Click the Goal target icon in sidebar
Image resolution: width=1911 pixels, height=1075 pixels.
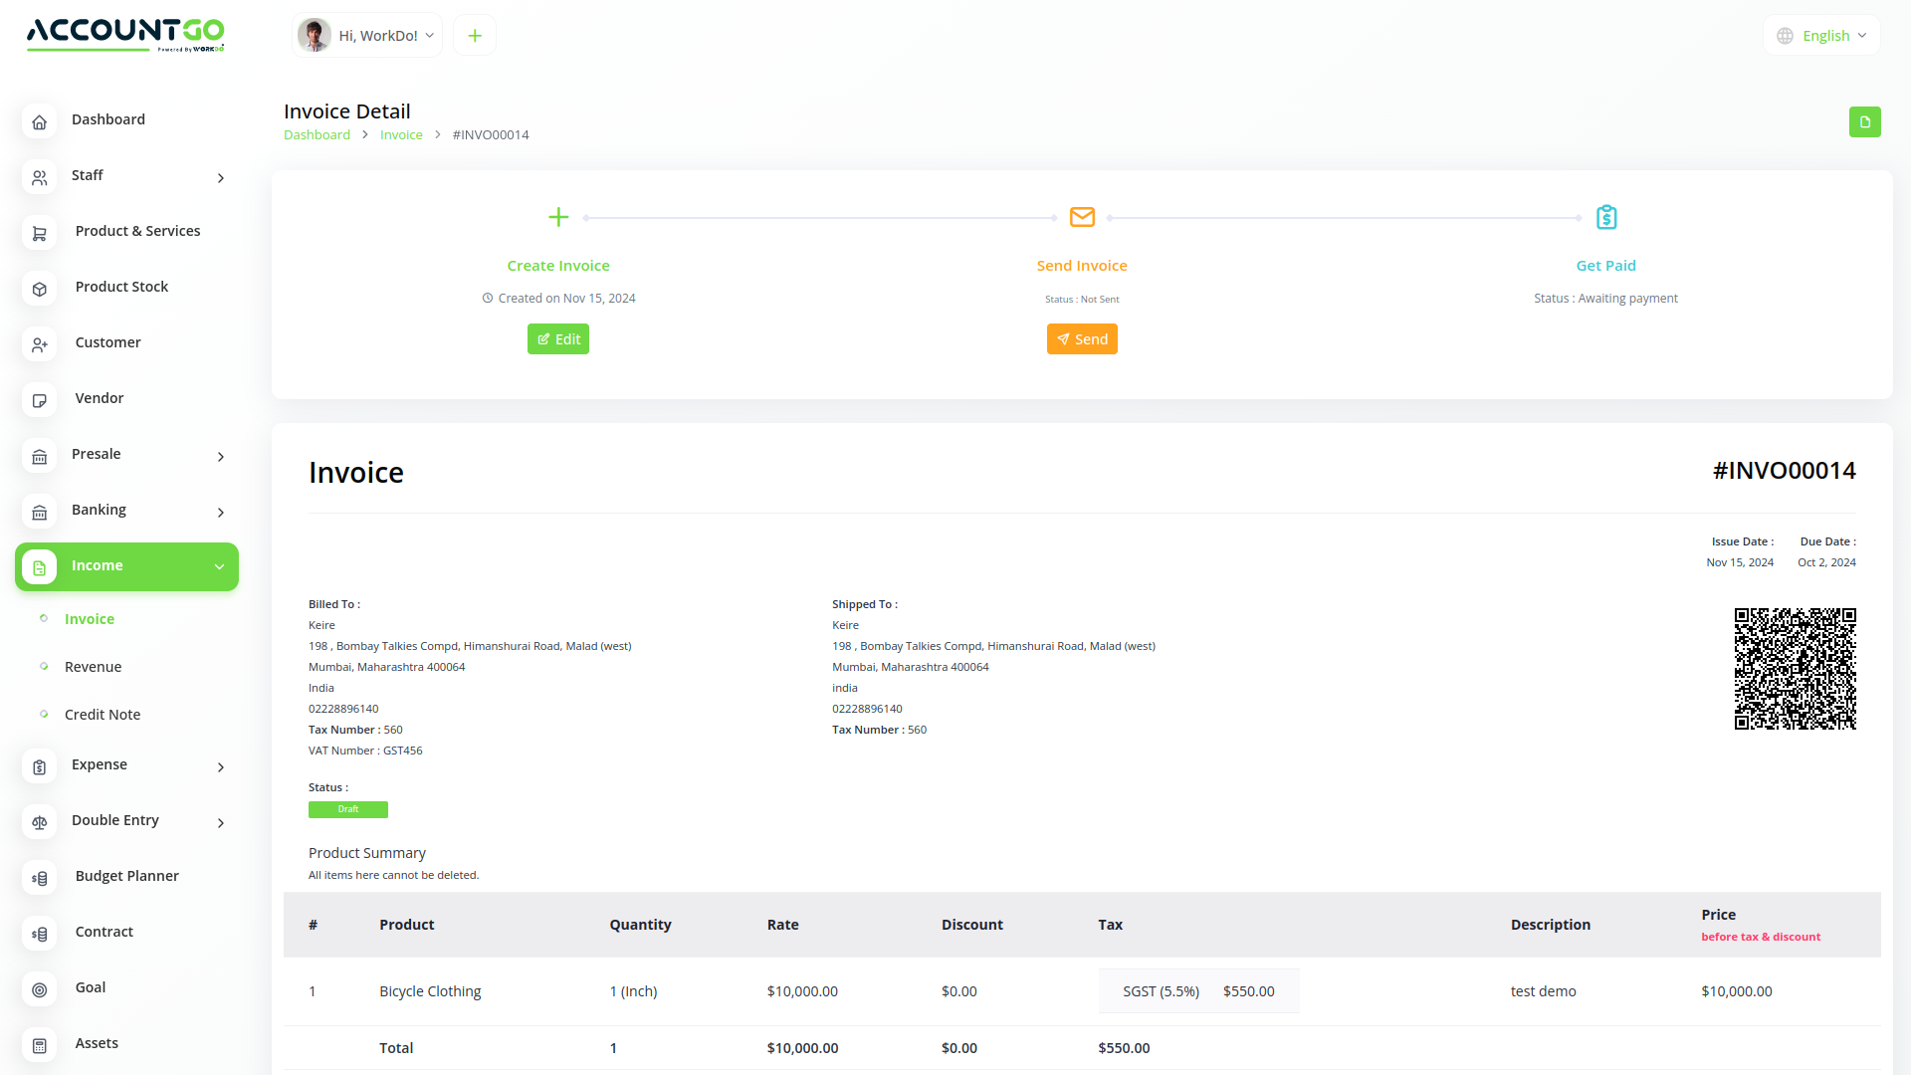coord(39,989)
